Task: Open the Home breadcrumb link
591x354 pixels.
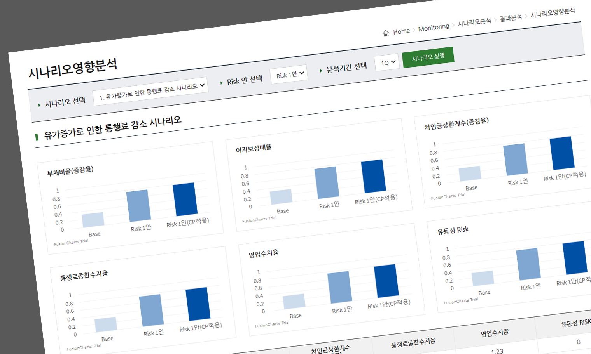Action: [x=401, y=31]
